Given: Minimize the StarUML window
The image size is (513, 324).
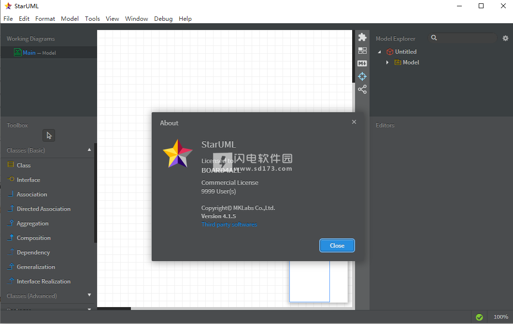Looking at the screenshot, I should 459,6.
